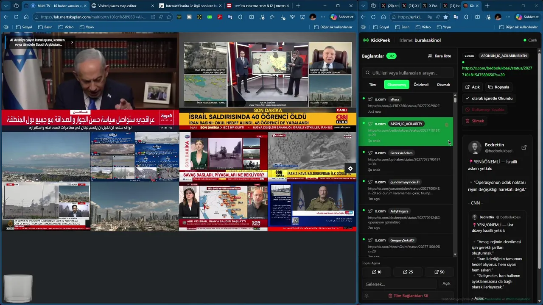
Task: Open Diğer sık kullanılanlar in left browser
Action: point(333,27)
